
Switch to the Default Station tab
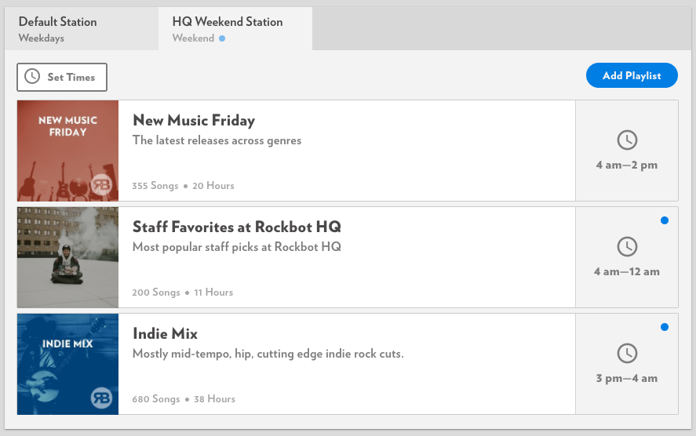click(x=82, y=29)
